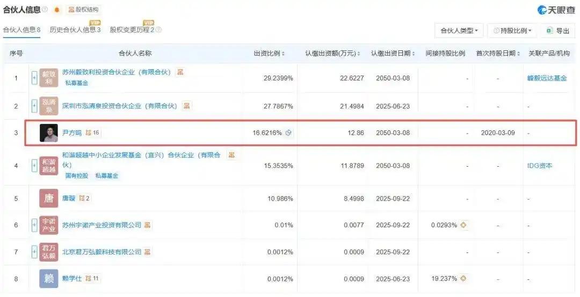Click 私募基金 tag under 和谐超越中小企业发展基金

click(107, 176)
